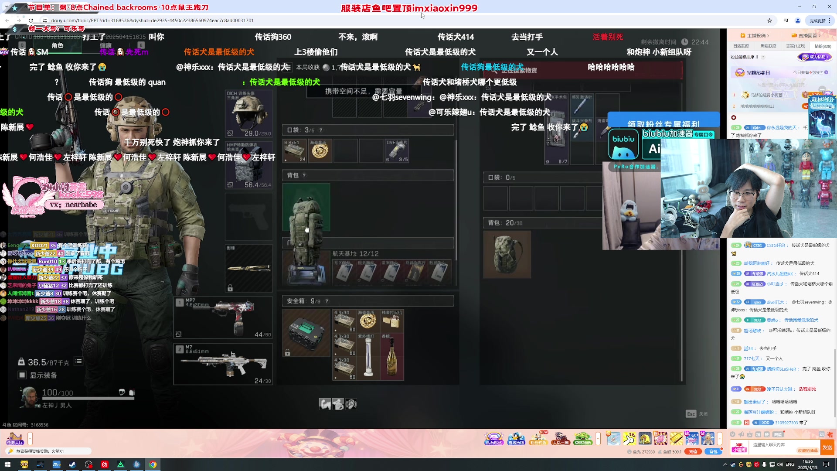This screenshot has width=837, height=471.
Task: Send the pink fan-badge gift
Action: click(x=660, y=439)
